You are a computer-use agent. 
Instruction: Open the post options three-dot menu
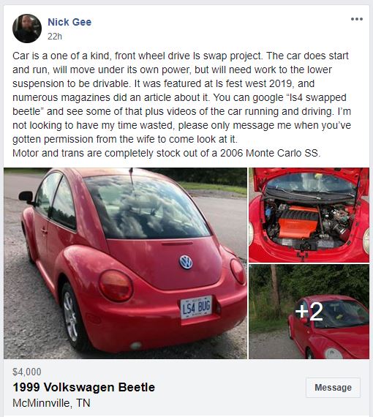[x=356, y=19]
